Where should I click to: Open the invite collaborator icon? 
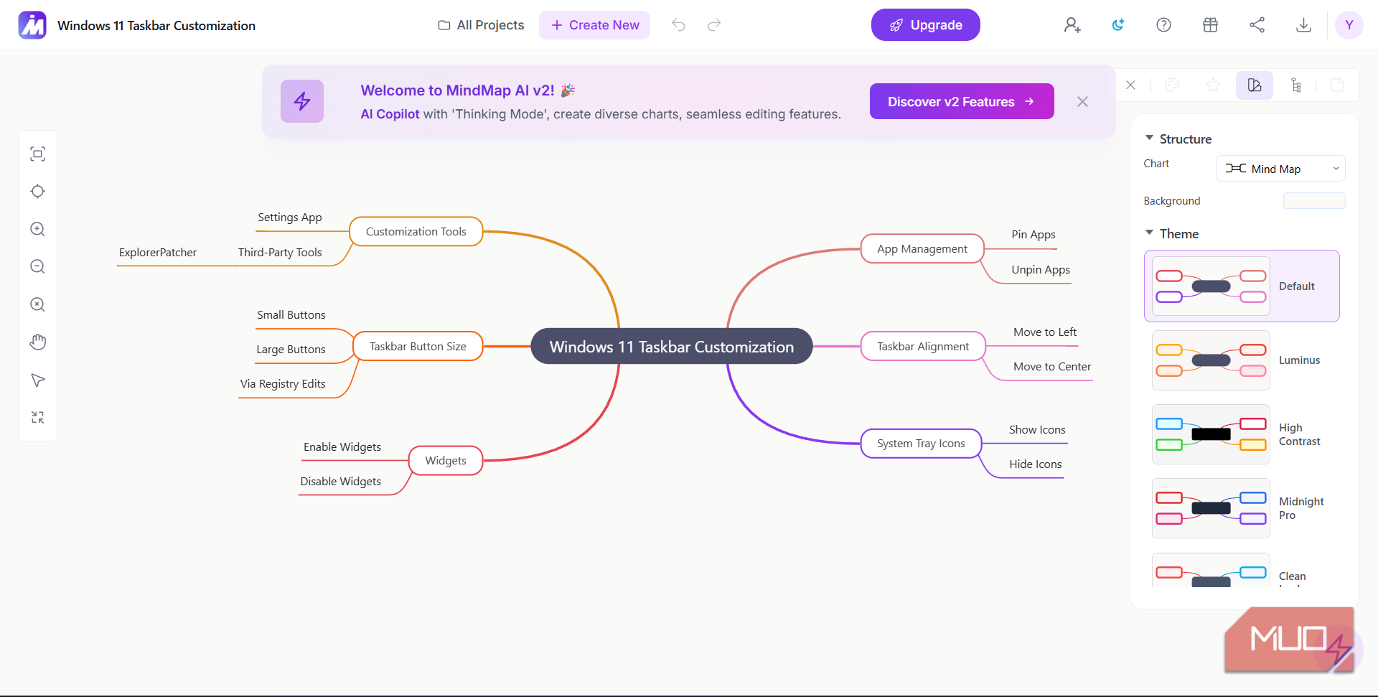point(1072,25)
